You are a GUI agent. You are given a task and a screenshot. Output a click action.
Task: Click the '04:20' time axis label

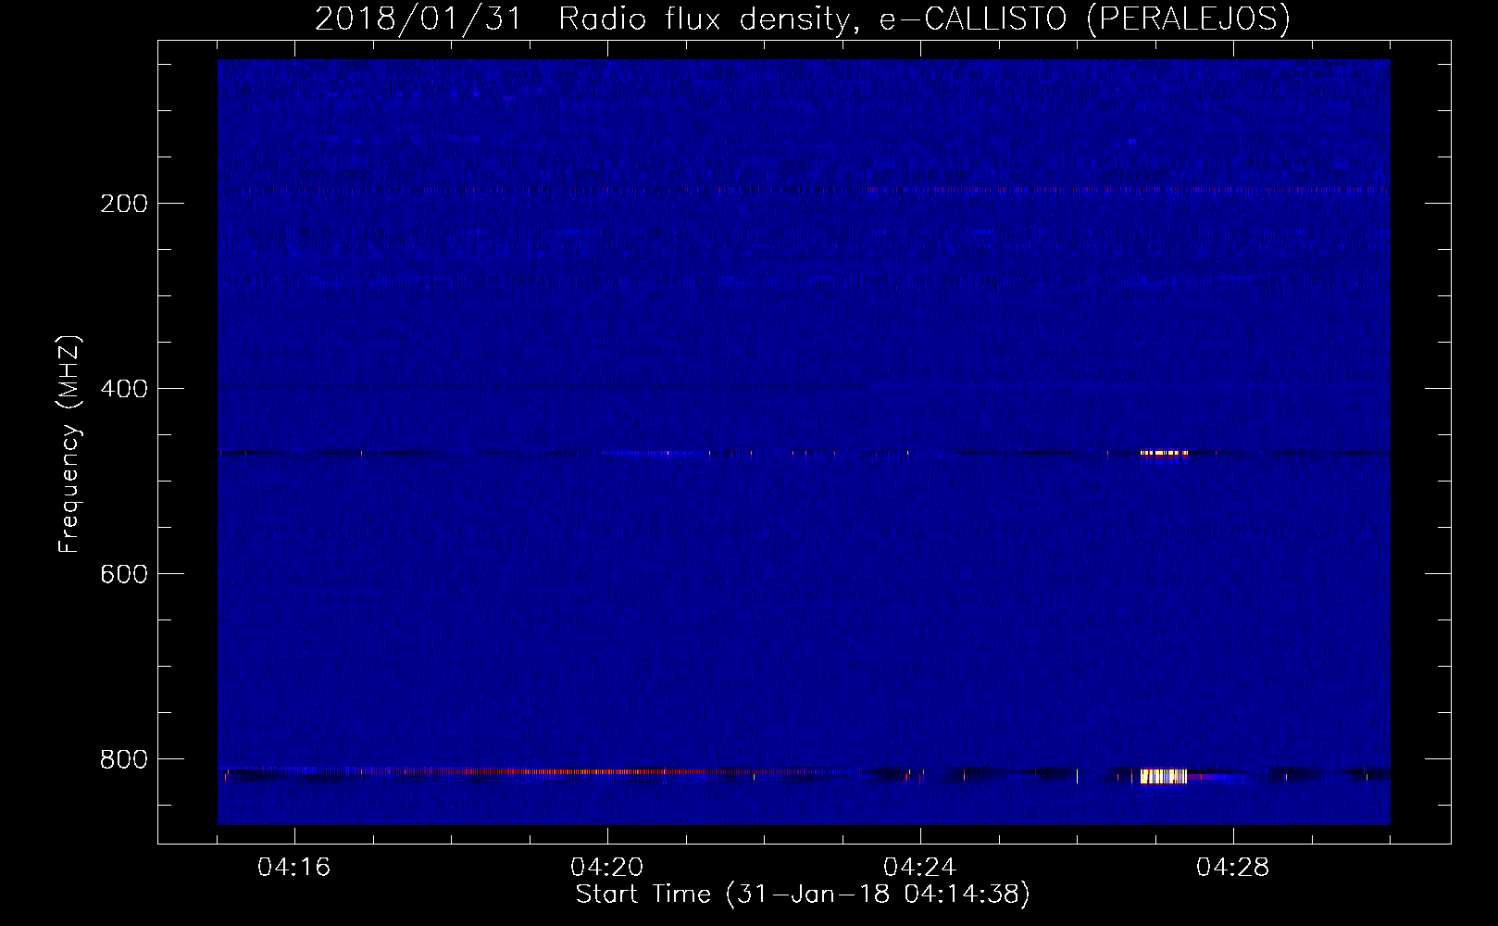(x=607, y=868)
